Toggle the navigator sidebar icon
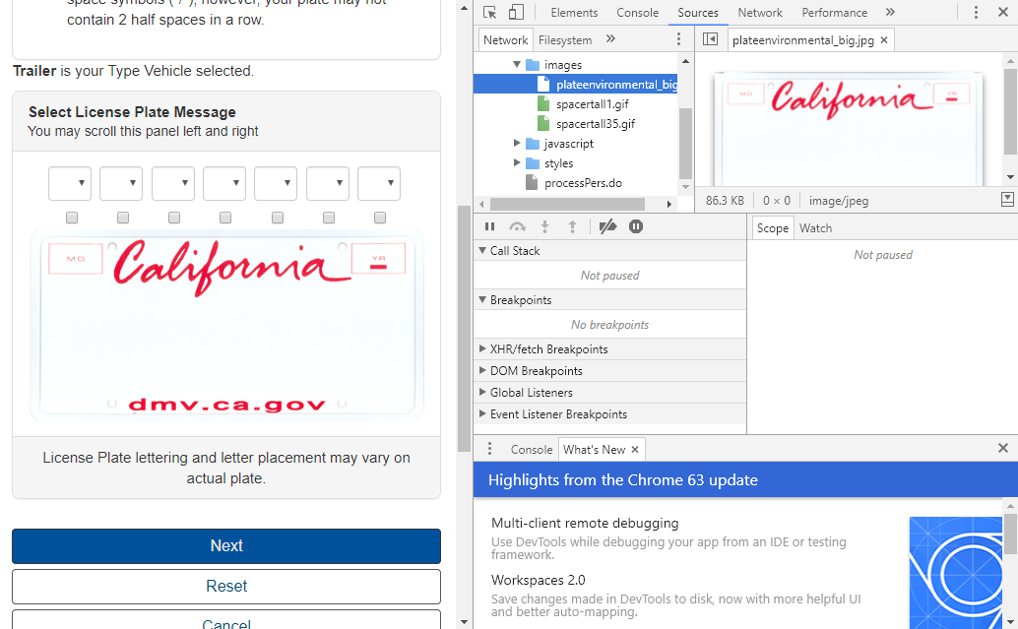The image size is (1018, 629). pyautogui.click(x=710, y=39)
